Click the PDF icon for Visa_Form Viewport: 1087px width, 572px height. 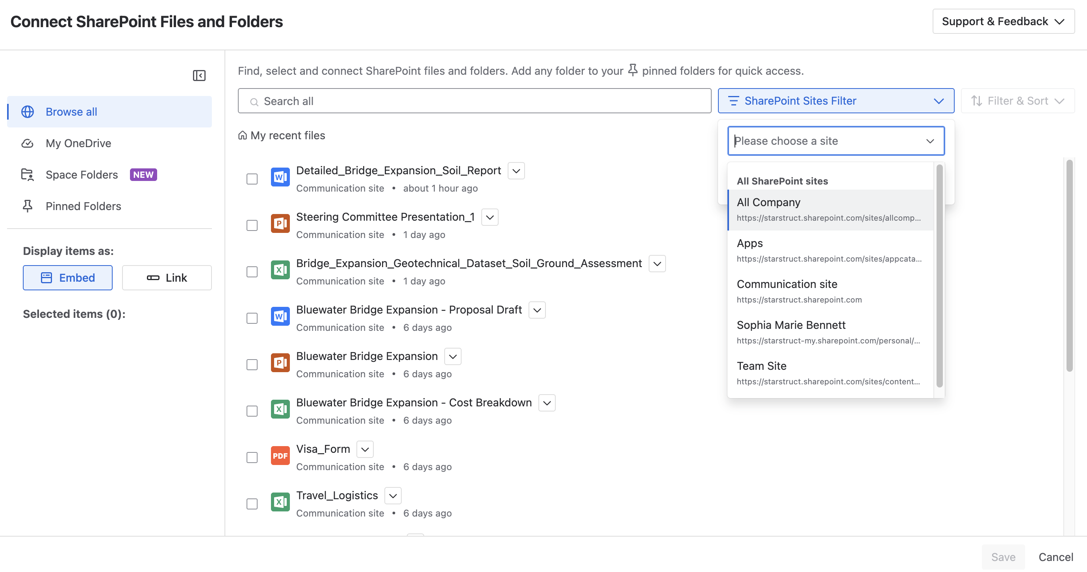point(280,456)
